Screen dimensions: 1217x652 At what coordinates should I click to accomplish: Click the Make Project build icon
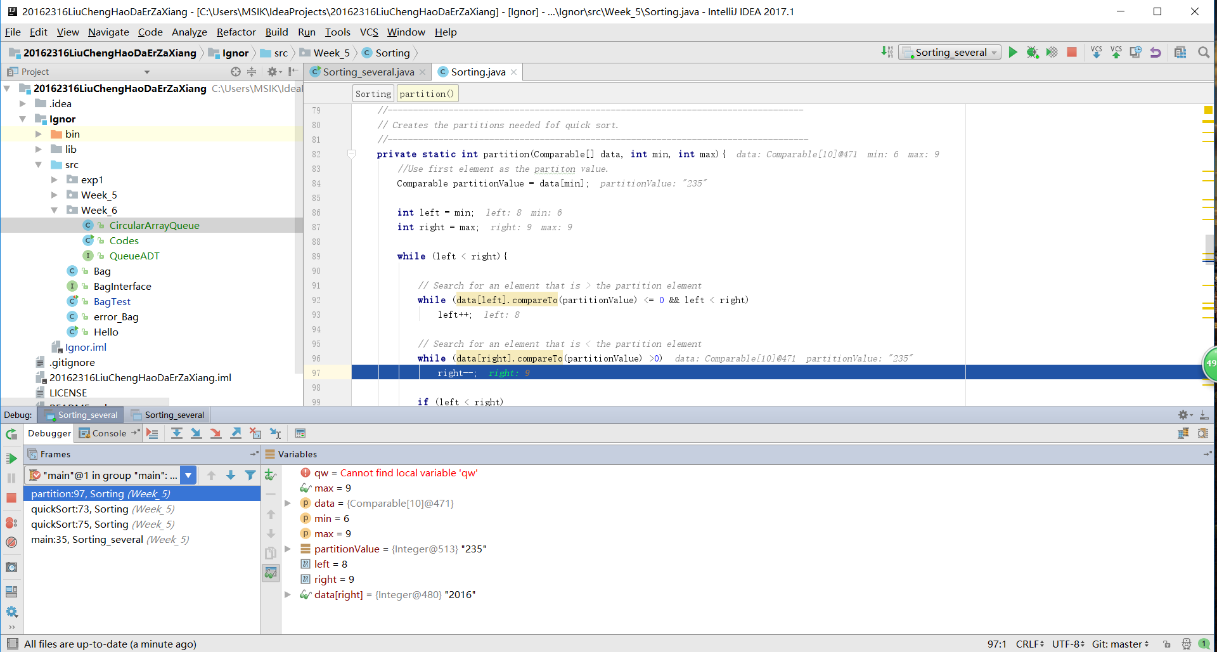point(887,52)
